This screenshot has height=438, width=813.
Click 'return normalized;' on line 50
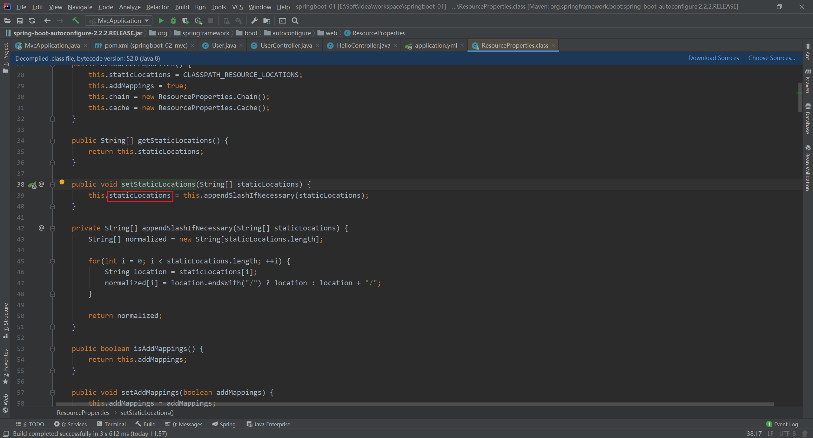coord(125,315)
